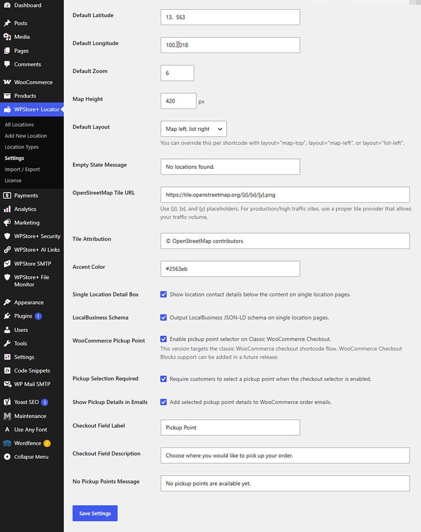Image resolution: width=421 pixels, height=532 pixels.
Task: Click the WPStore SMTP envelope icon
Action: 7,264
